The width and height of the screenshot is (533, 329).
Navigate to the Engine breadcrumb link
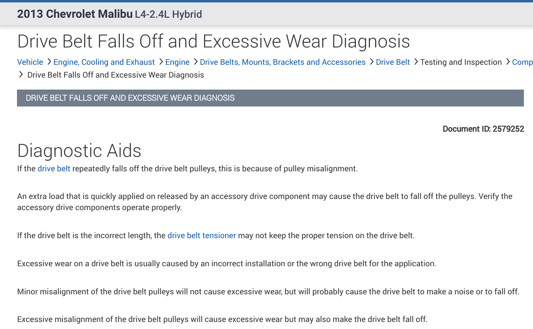(x=177, y=62)
